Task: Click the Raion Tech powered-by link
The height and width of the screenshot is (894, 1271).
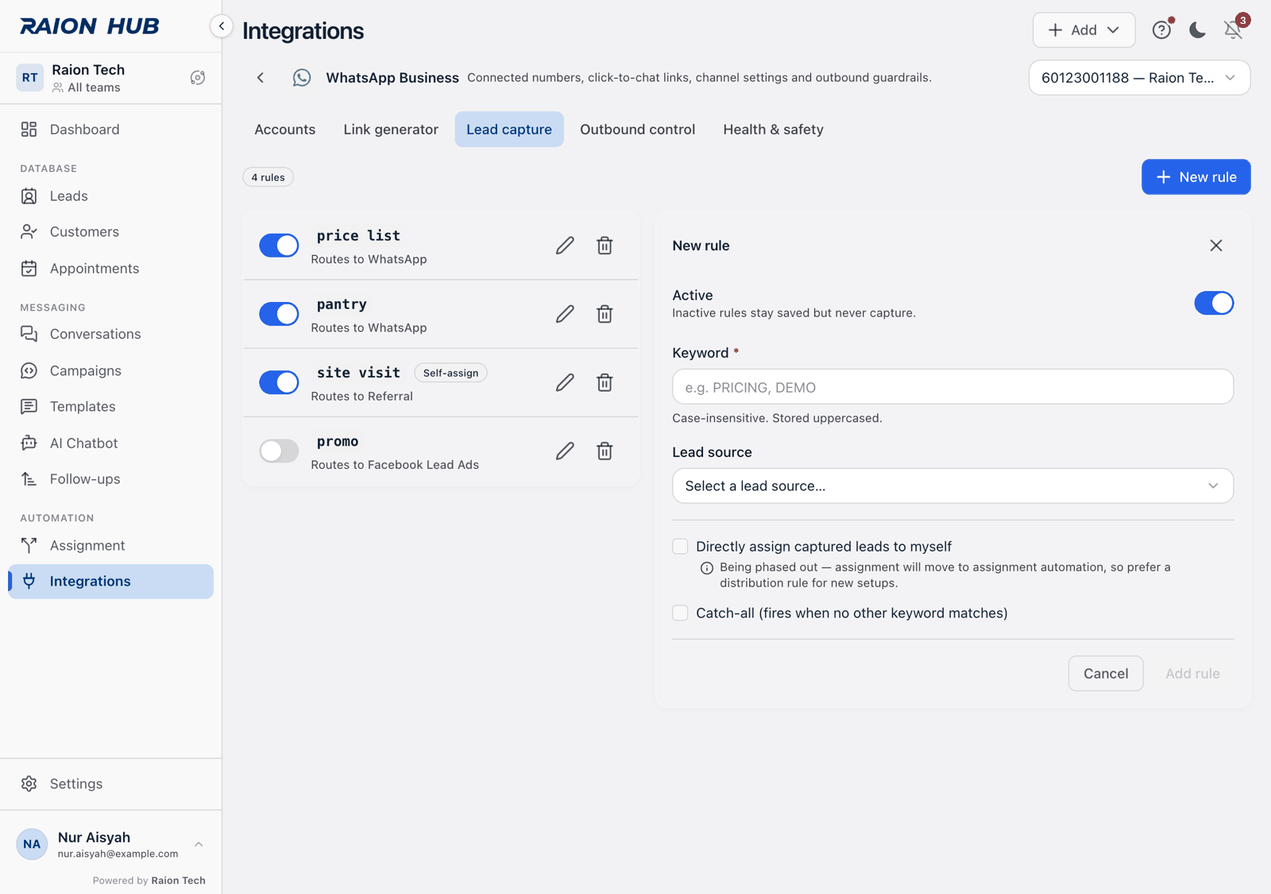Action: click(x=179, y=880)
